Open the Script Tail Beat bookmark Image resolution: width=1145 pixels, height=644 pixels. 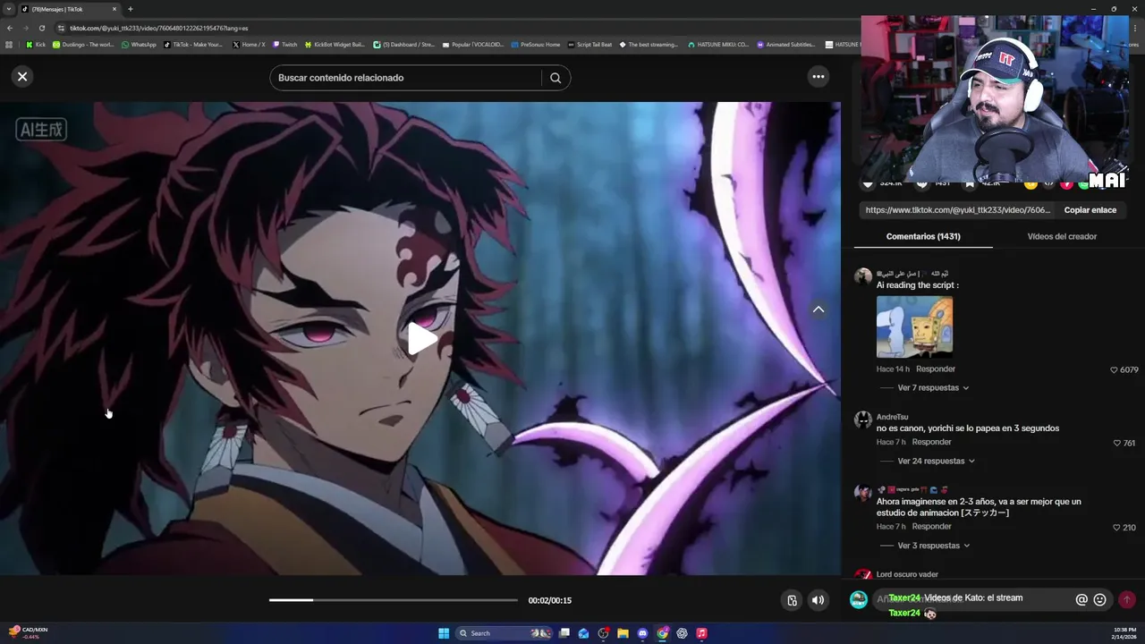590,44
